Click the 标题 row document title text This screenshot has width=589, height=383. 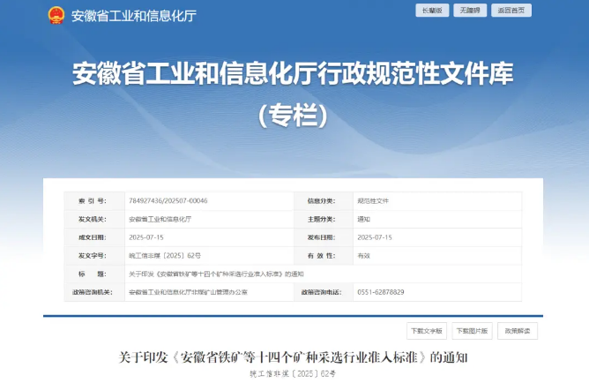(x=215, y=274)
